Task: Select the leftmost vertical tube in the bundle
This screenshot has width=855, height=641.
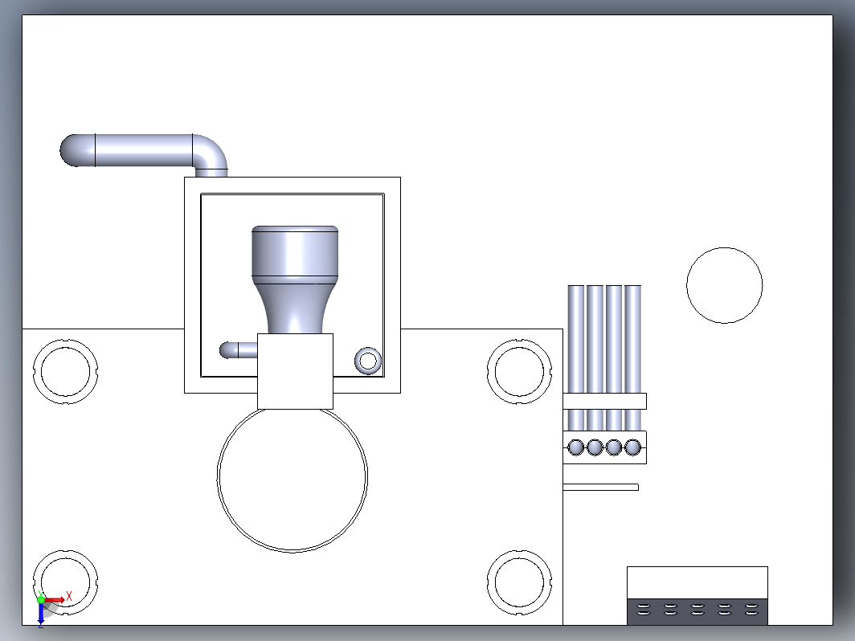Action: click(x=576, y=338)
